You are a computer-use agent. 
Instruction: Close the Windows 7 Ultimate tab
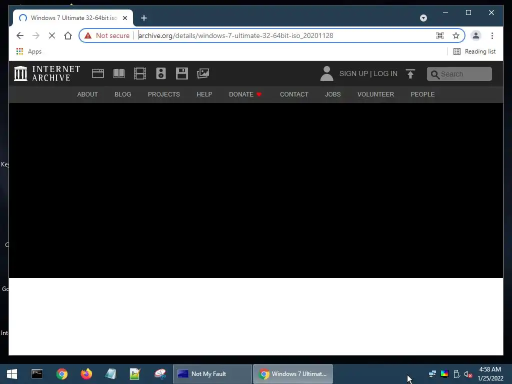(125, 18)
